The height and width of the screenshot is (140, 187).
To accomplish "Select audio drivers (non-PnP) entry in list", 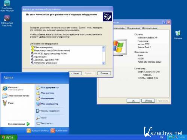I will [47, 60].
